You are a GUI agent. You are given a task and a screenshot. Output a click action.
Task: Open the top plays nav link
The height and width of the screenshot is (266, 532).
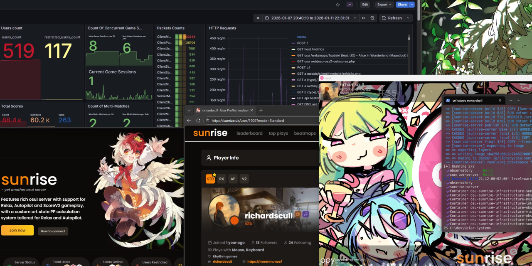pyautogui.click(x=278, y=133)
